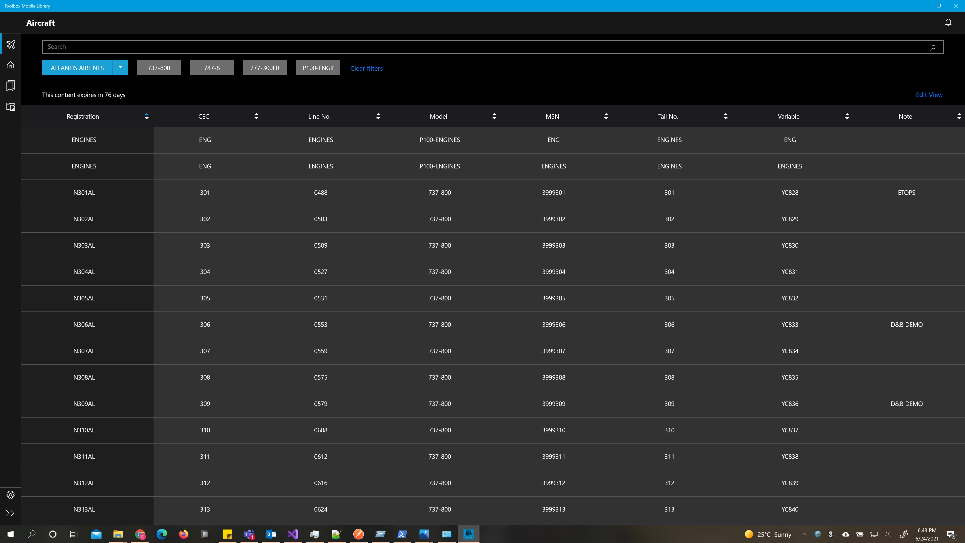
Task: Open the Bookmarks sidebar icon
Action: [11, 85]
